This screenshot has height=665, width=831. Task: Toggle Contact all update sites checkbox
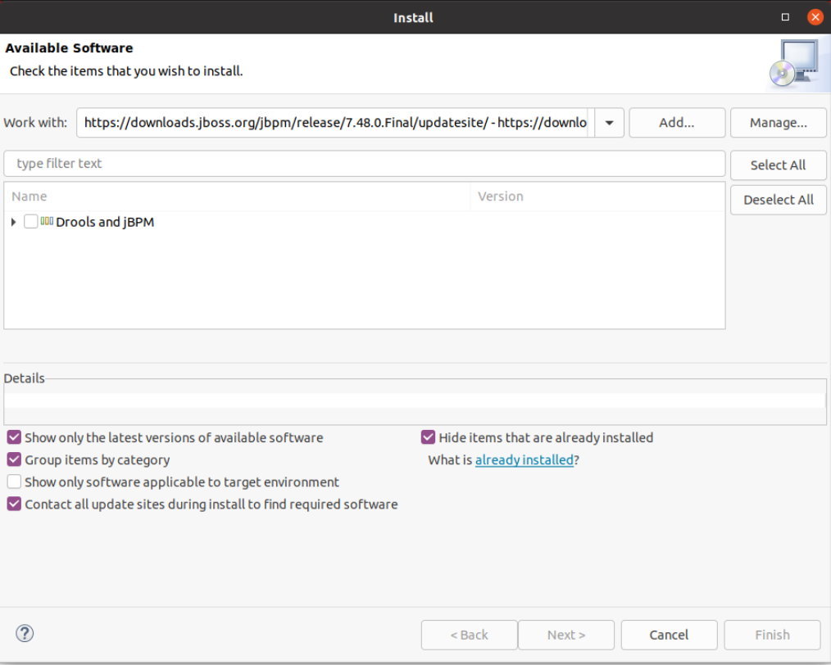click(14, 504)
